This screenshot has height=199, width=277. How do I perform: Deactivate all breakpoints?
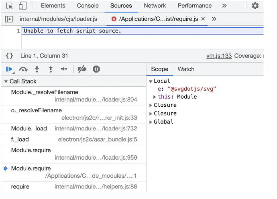[x=82, y=69]
